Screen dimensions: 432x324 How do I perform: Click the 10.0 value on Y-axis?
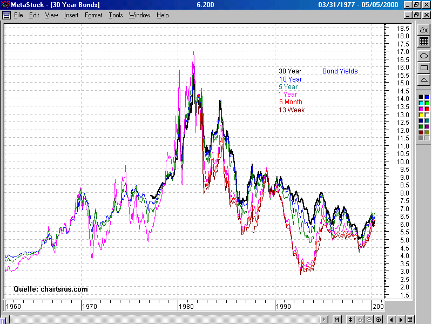[403, 161]
